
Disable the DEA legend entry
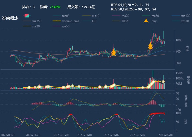125,21
